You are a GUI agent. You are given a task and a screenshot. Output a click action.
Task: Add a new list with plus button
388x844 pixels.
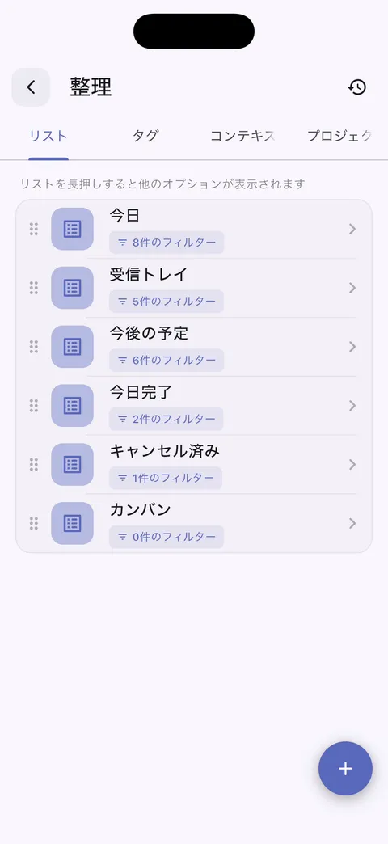pos(345,769)
